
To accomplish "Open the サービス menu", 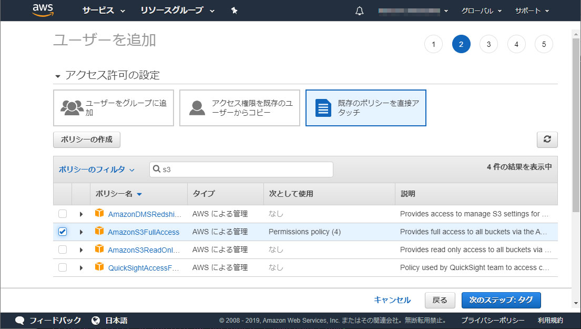I will [104, 11].
